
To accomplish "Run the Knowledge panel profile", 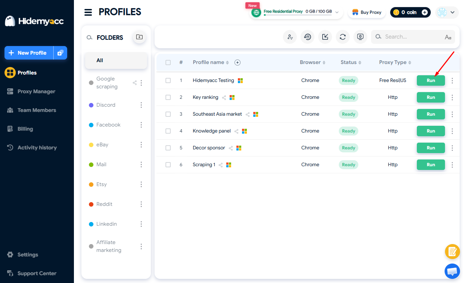I will pos(431,131).
